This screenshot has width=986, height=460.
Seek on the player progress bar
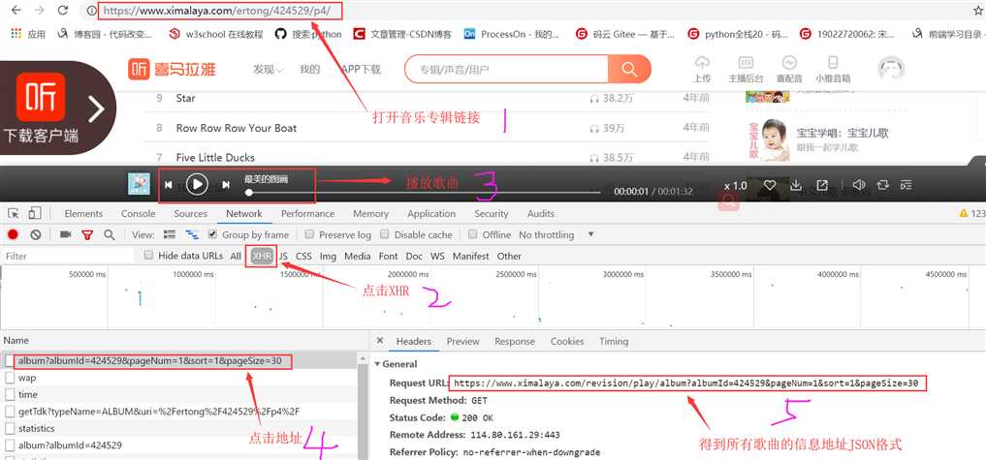click(425, 193)
